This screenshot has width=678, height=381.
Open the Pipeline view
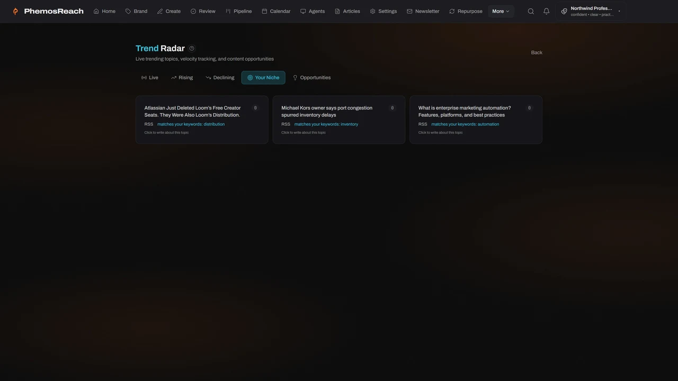click(x=238, y=11)
